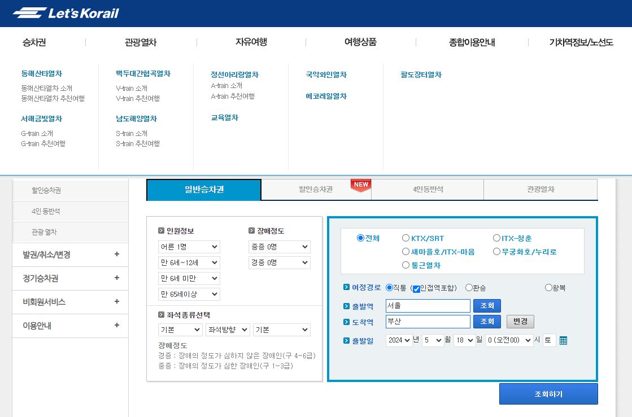Open the 백두대간협곡열차 link

143,74
